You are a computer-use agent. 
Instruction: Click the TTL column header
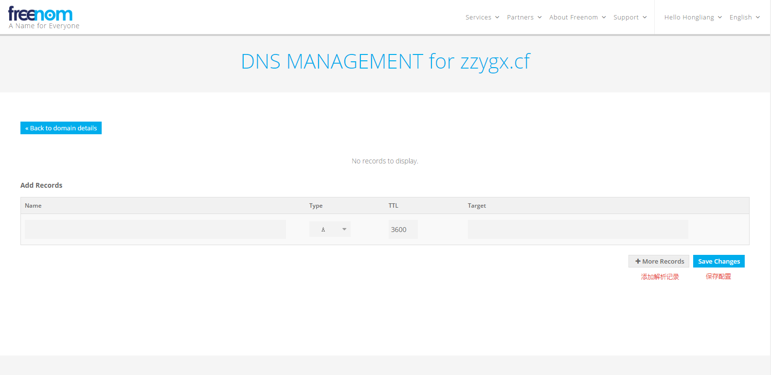[x=393, y=206]
